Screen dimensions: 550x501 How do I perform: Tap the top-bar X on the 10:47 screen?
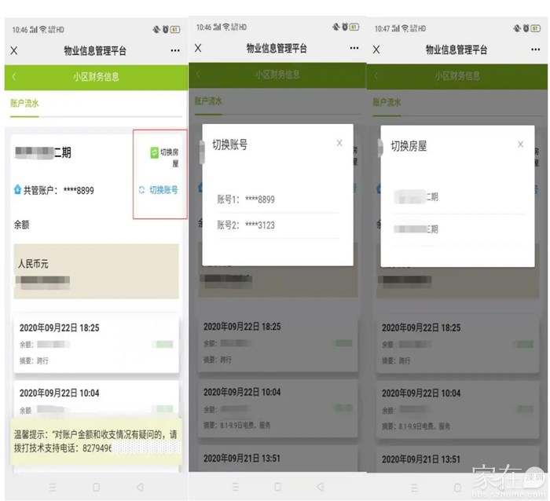376,49
